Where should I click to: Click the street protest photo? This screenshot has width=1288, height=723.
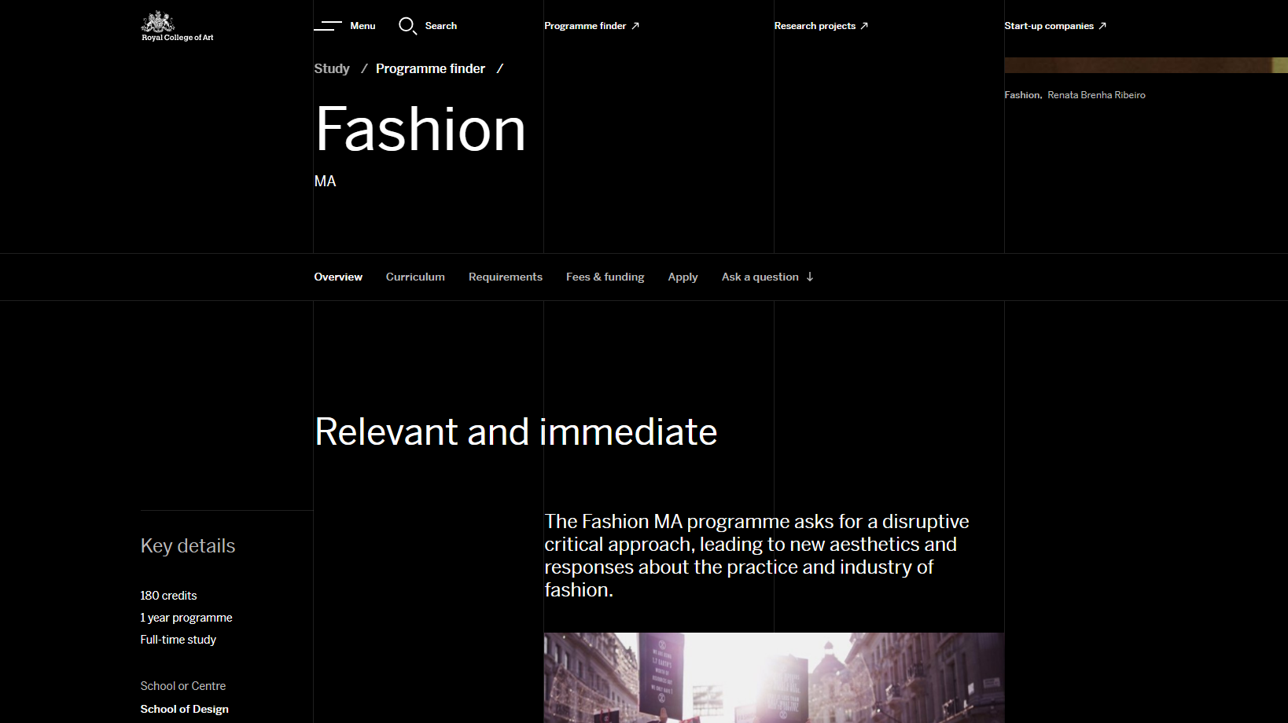(x=774, y=677)
